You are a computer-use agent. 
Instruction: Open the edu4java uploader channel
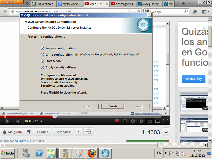click(x=20, y=141)
